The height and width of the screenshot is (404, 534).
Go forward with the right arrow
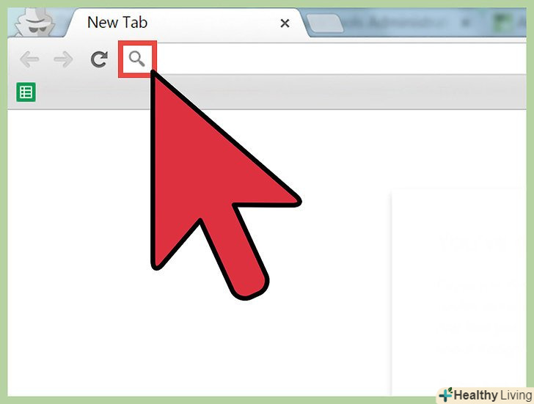coord(63,59)
